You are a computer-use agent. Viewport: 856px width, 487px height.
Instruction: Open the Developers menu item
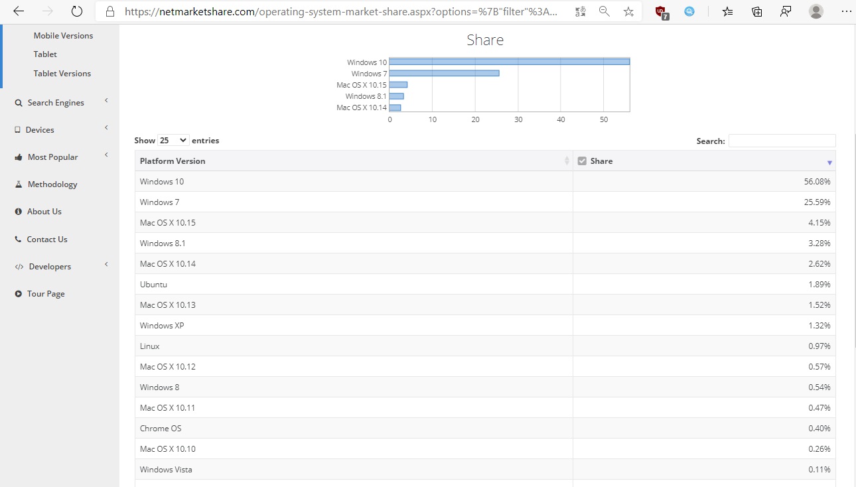pyautogui.click(x=50, y=267)
